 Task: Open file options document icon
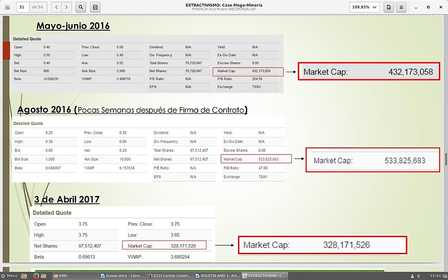coord(388,7)
